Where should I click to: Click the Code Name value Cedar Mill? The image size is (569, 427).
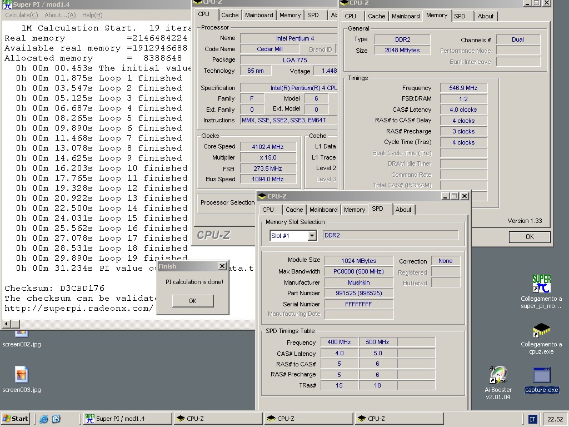(x=269, y=49)
